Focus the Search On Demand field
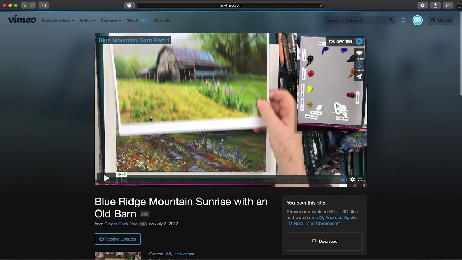This screenshot has height=260, width=462. click(356, 20)
